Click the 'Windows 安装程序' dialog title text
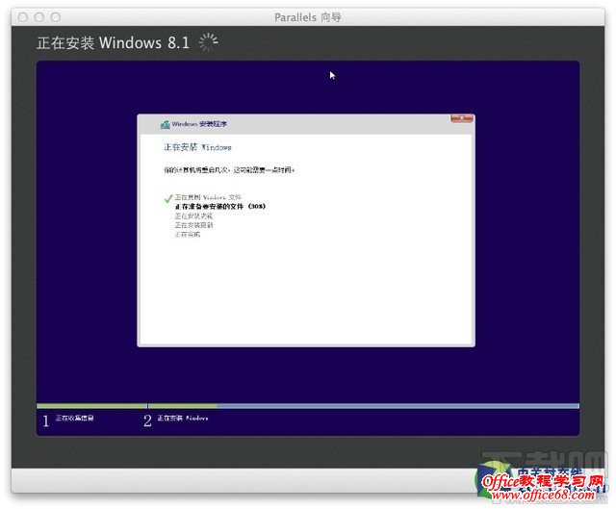616x509 pixels. [x=199, y=124]
